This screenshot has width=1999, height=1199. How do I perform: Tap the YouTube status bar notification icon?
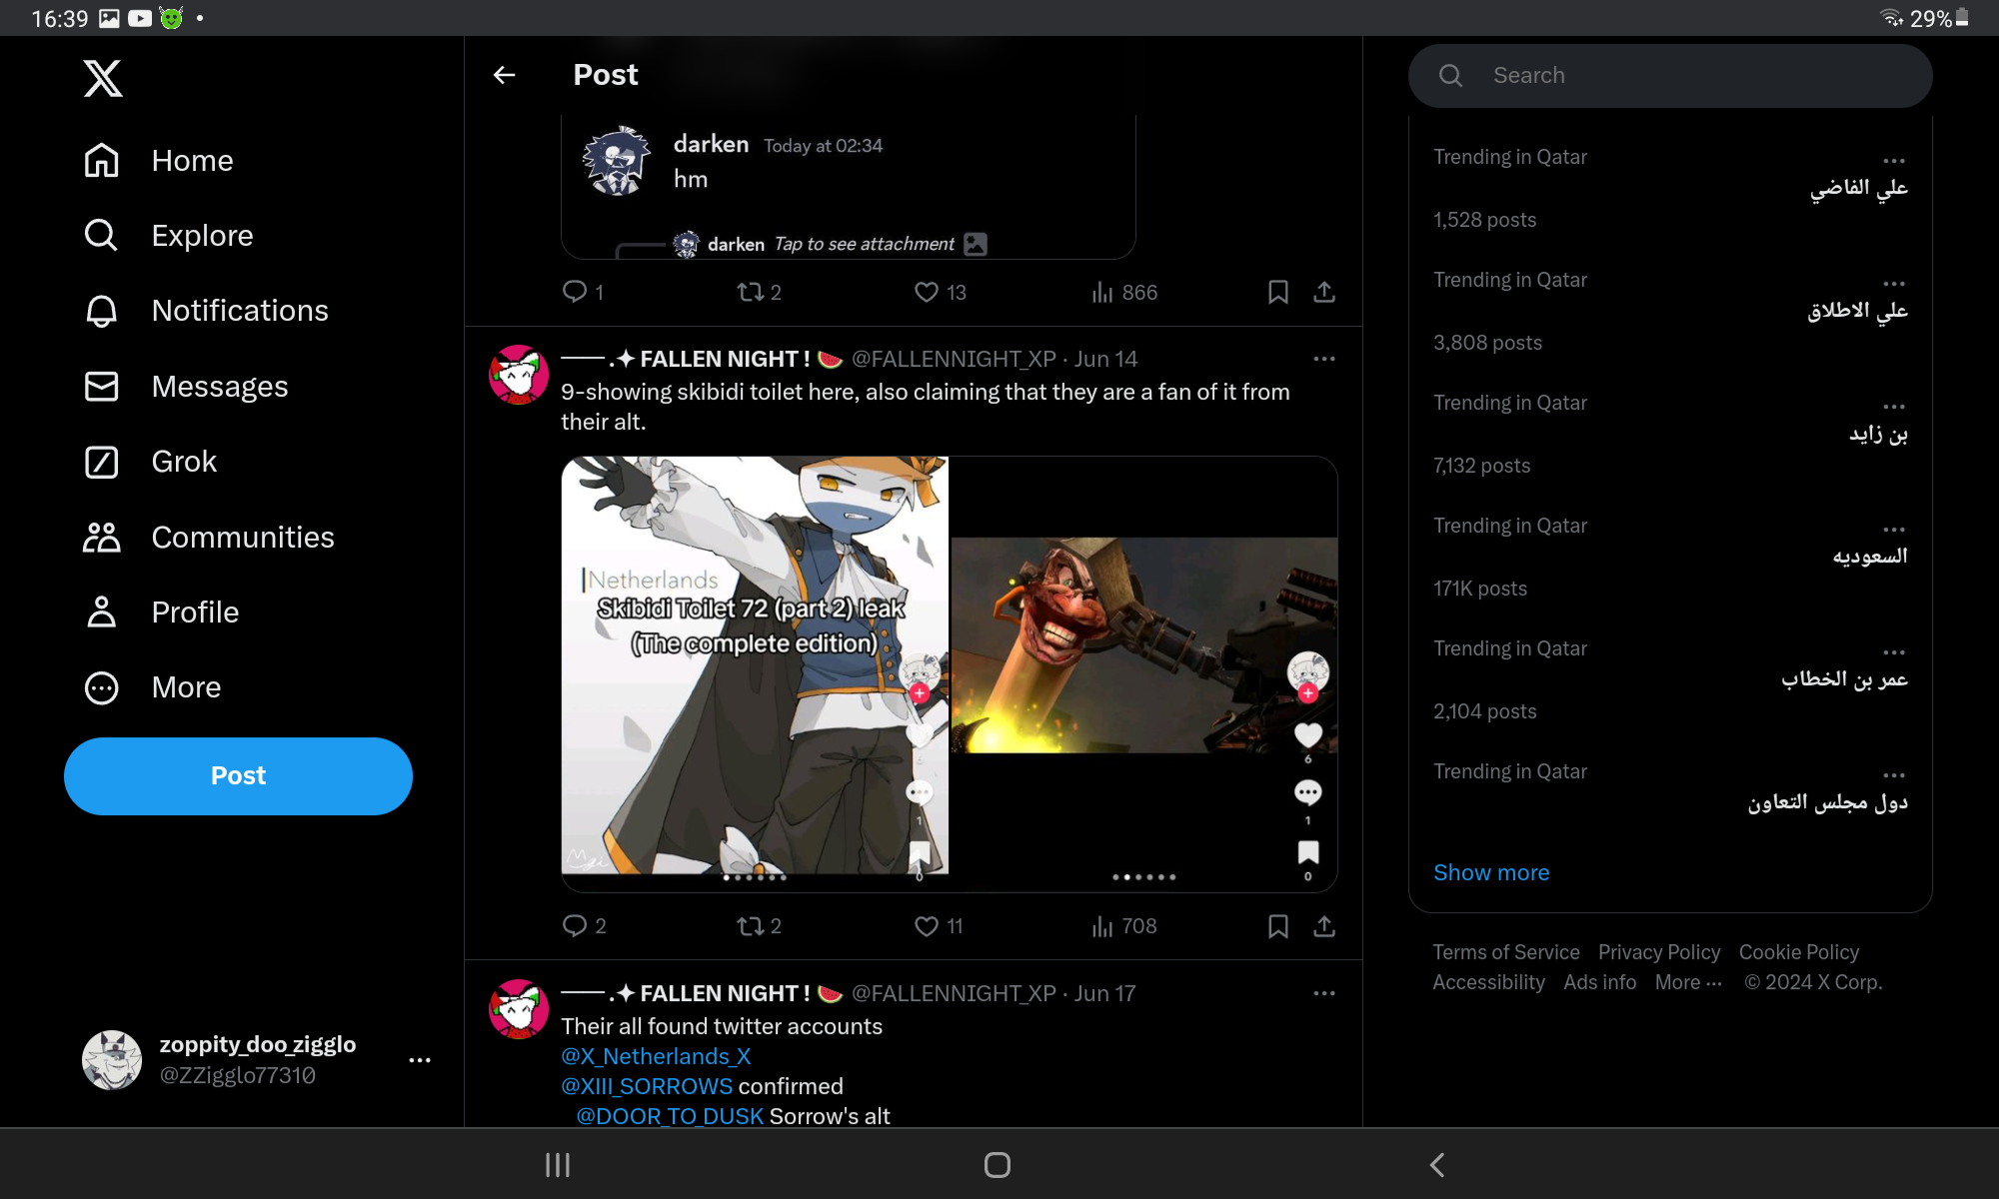tap(140, 18)
